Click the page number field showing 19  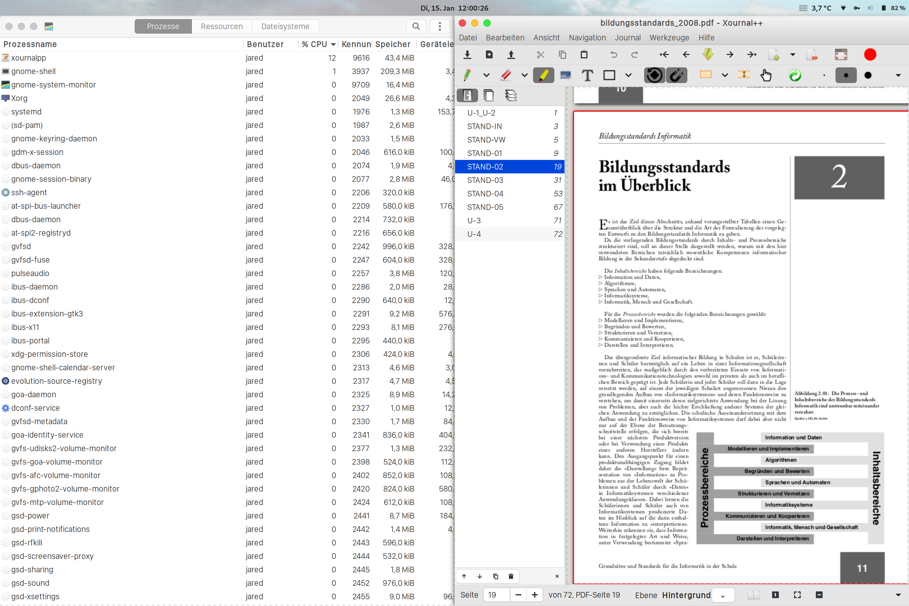tap(496, 595)
